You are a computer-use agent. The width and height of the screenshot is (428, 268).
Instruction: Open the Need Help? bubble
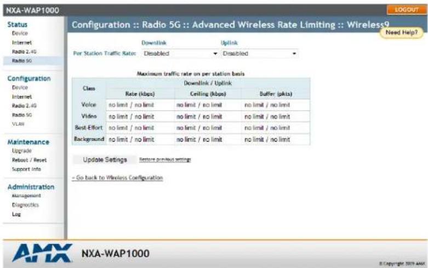(x=401, y=33)
